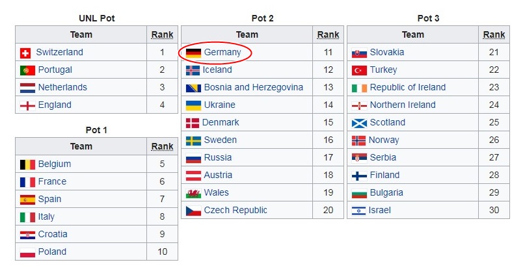The image size is (525, 271).
Task: Click the Rank header in Pot 2 table
Action: tap(328, 35)
